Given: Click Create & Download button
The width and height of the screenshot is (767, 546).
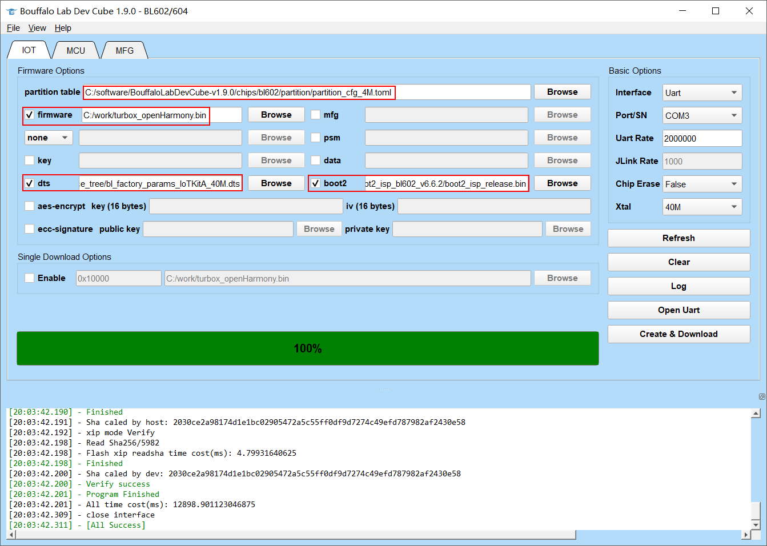Looking at the screenshot, I should pos(678,334).
